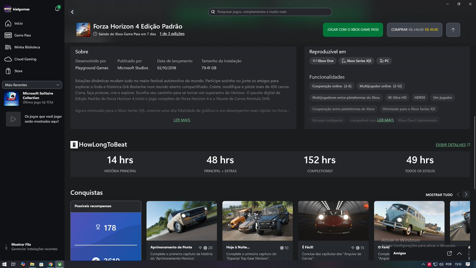Open Microsoft Solitaire Collection from recent list
The image size is (476, 268).
tap(32, 98)
